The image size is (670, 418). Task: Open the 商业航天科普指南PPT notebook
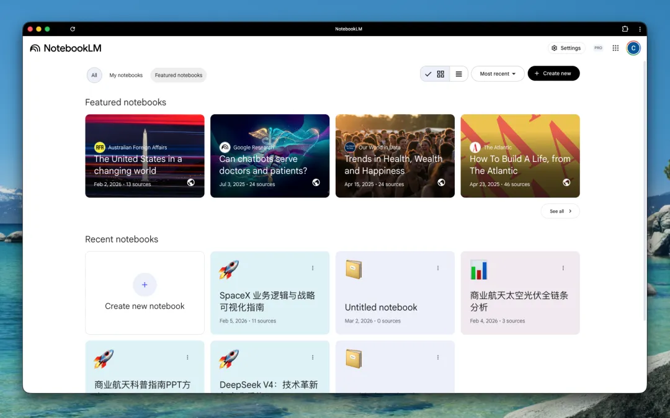(145, 367)
